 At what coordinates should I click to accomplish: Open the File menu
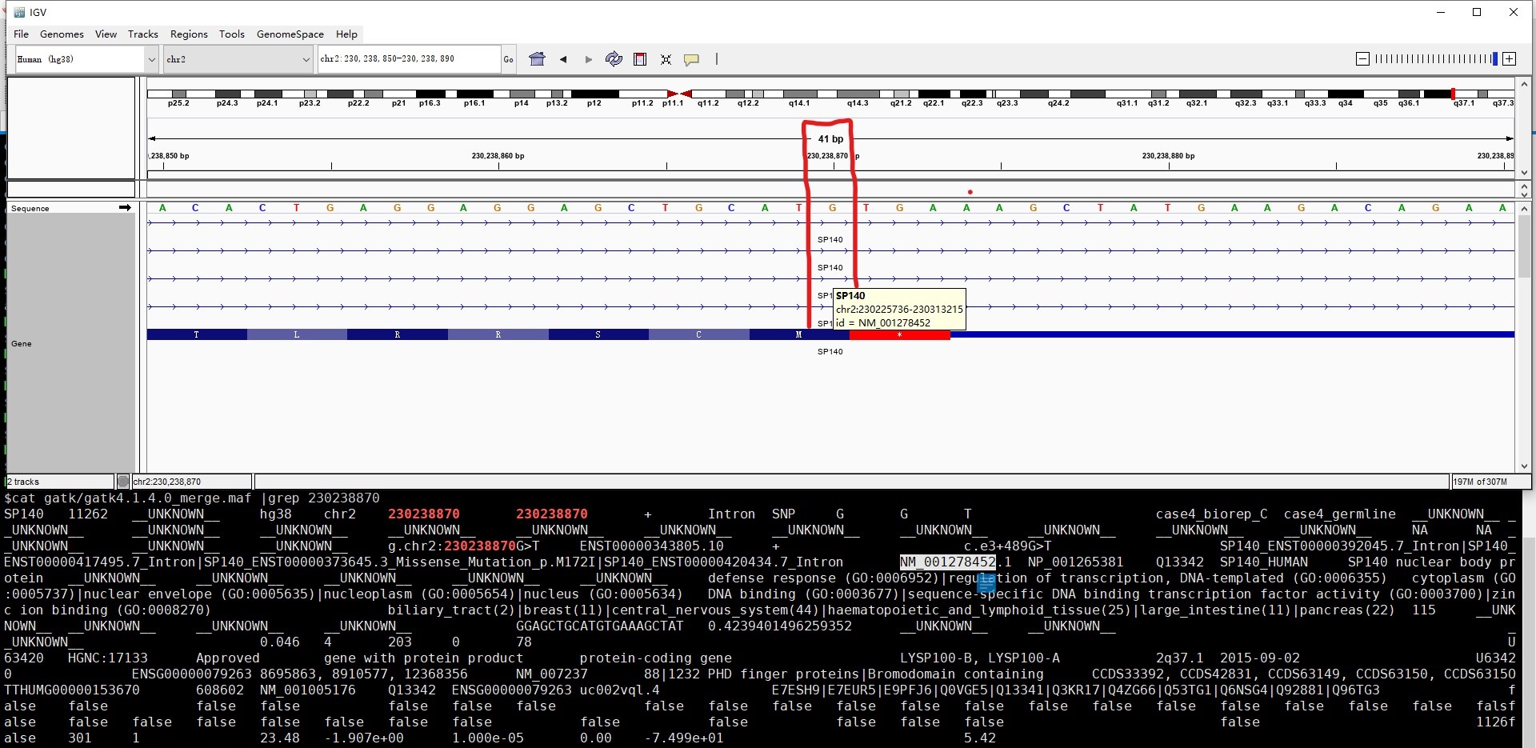(x=22, y=34)
